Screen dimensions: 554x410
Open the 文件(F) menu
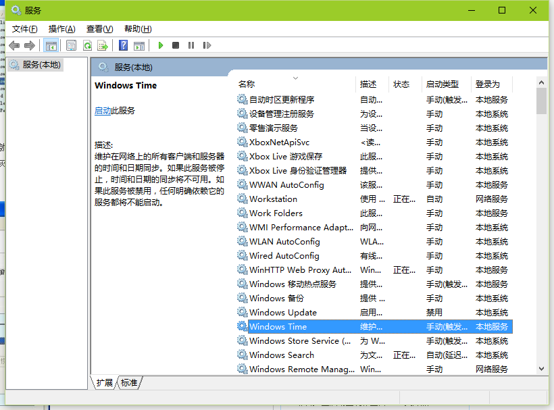point(24,29)
